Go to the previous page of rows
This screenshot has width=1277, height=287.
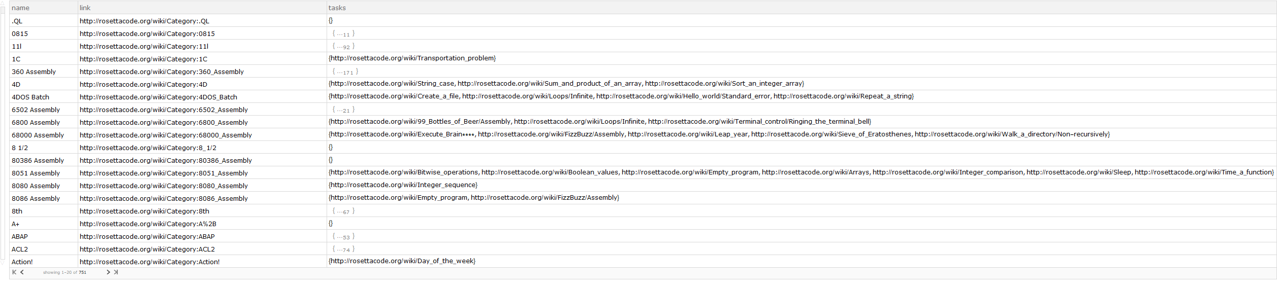22,272
